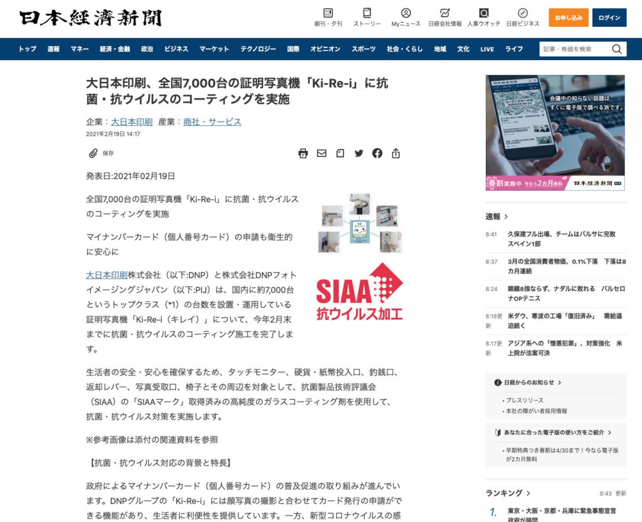642x522 pixels.
Task: Go to the トップ navigation item
Action: tap(28, 49)
